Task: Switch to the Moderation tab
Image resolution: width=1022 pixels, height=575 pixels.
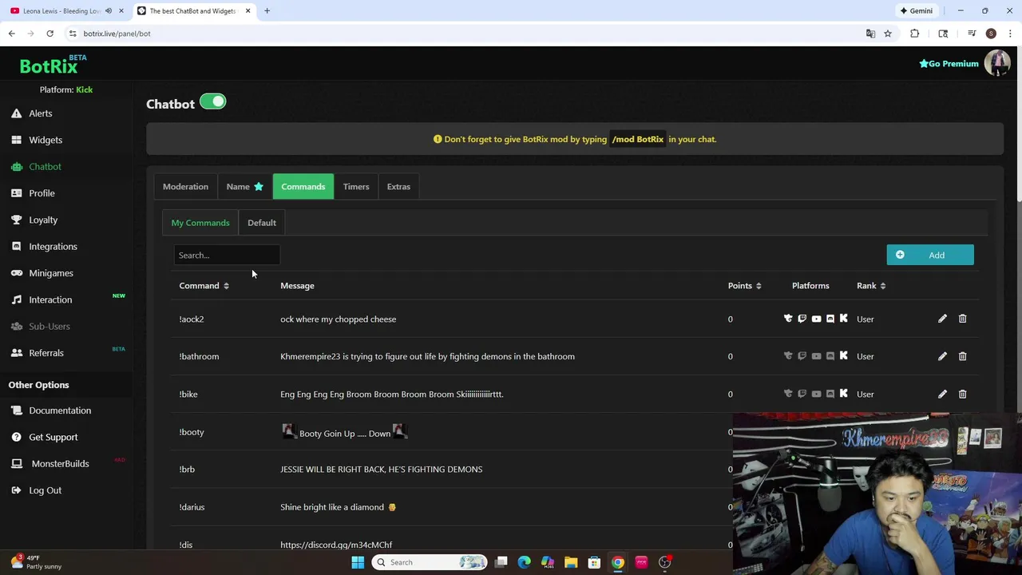Action: (185, 186)
